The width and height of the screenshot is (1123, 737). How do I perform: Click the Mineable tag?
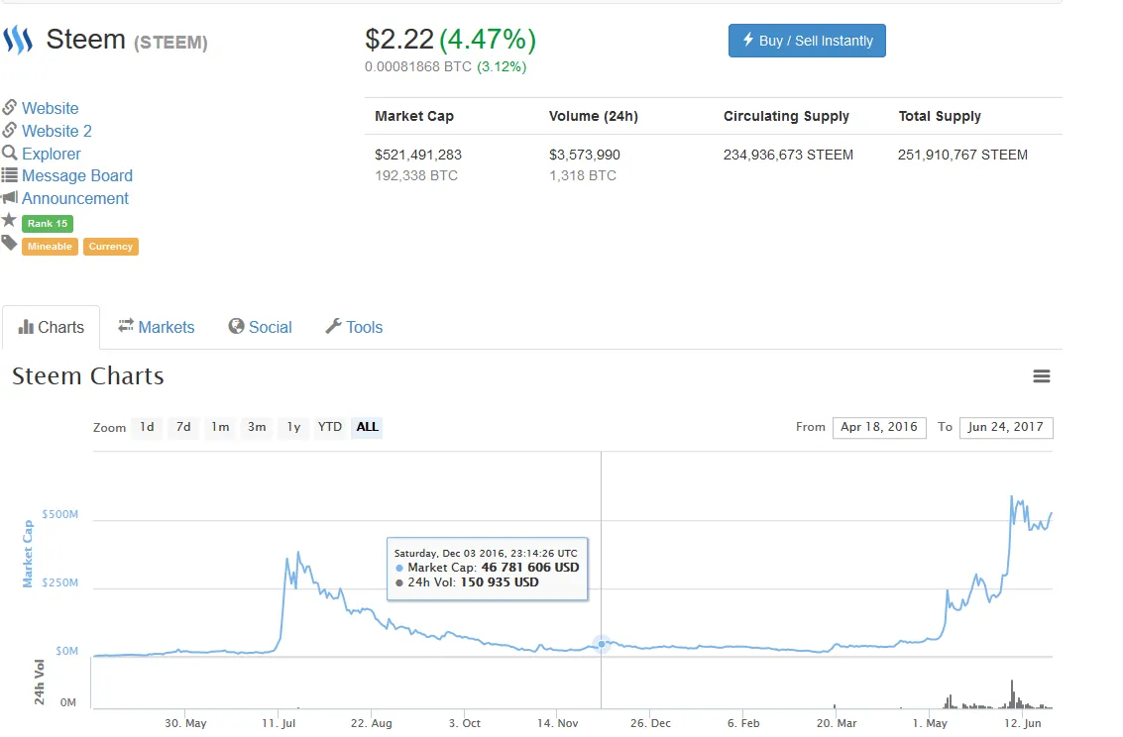50,246
